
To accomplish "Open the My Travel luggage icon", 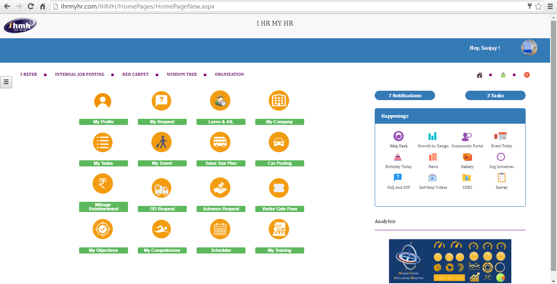I will (161, 142).
